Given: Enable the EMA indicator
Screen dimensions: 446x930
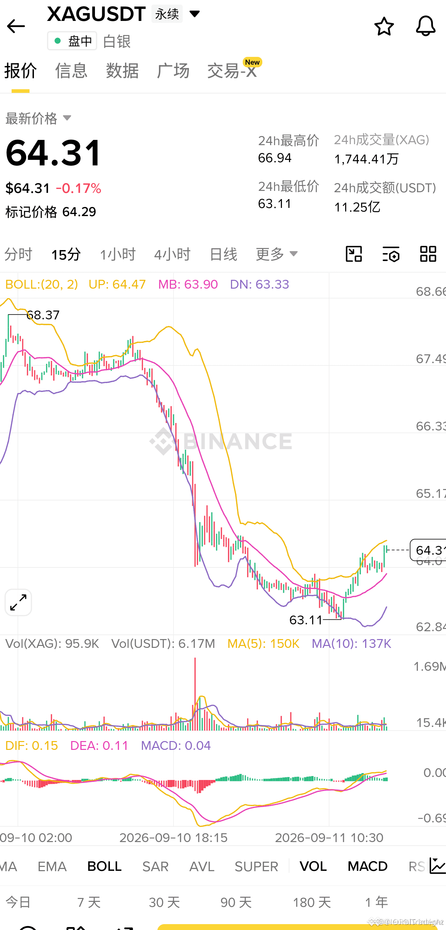Looking at the screenshot, I should pyautogui.click(x=52, y=867).
